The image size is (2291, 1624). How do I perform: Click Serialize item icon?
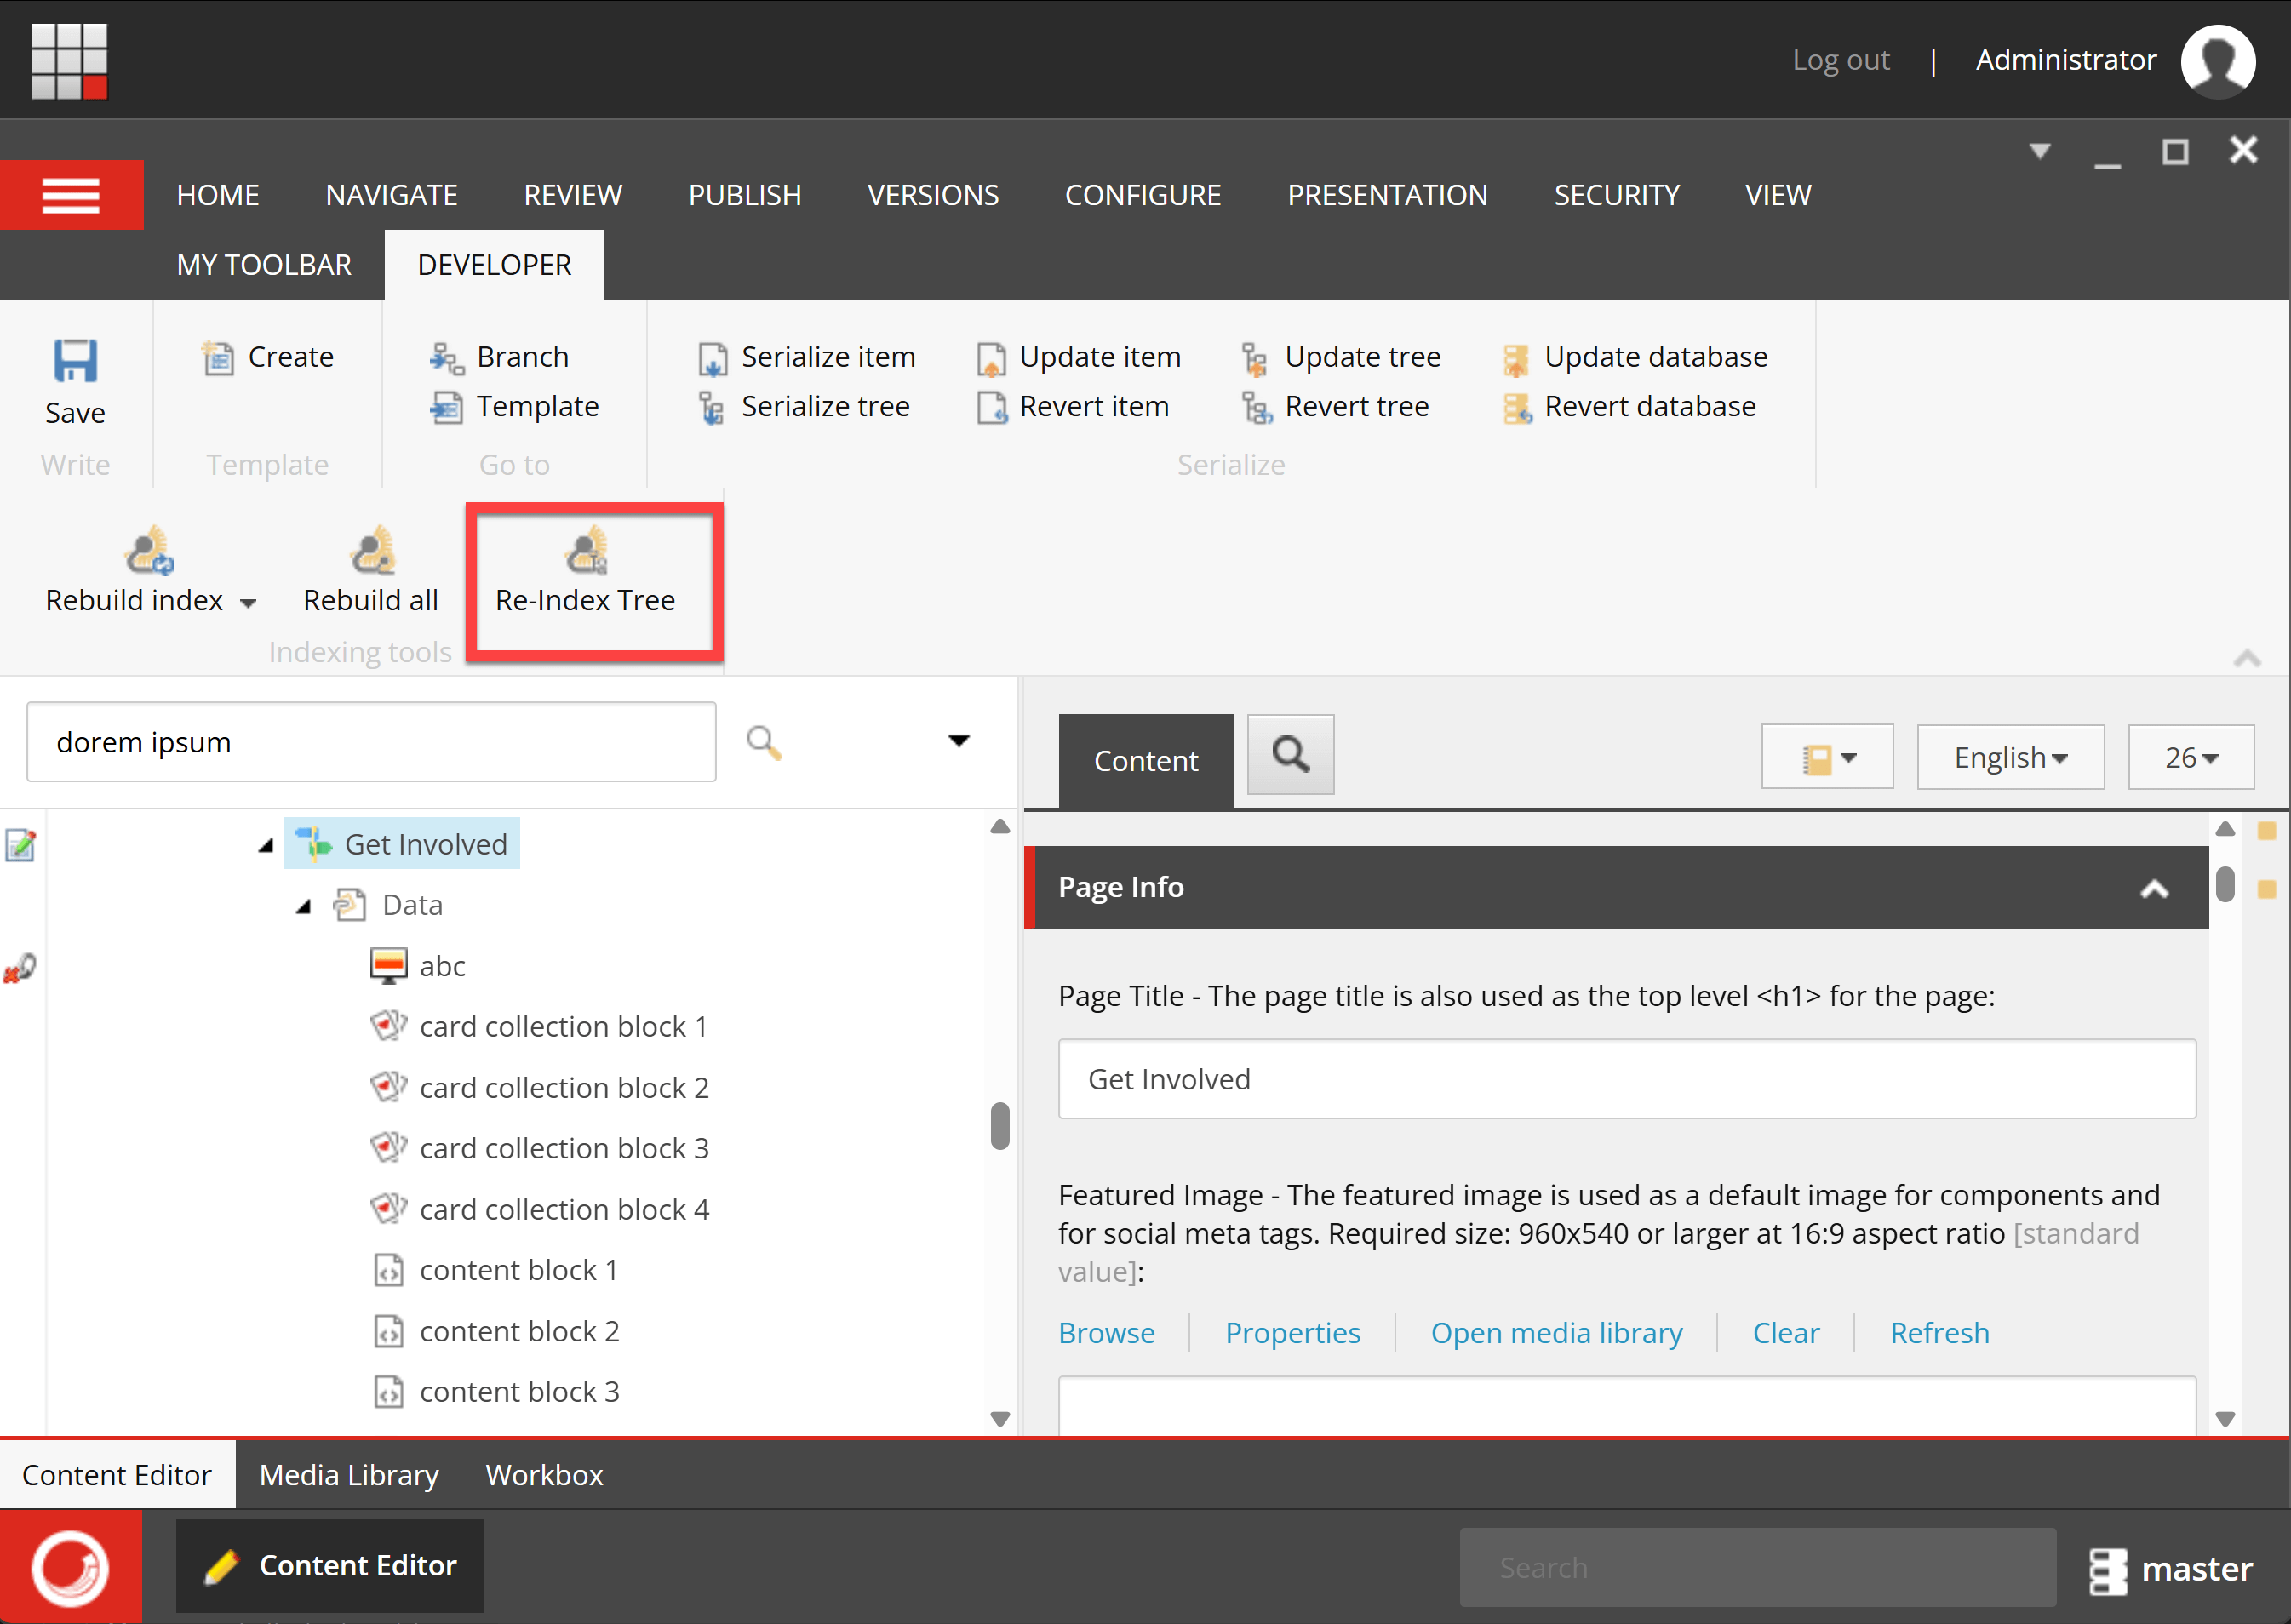click(712, 358)
